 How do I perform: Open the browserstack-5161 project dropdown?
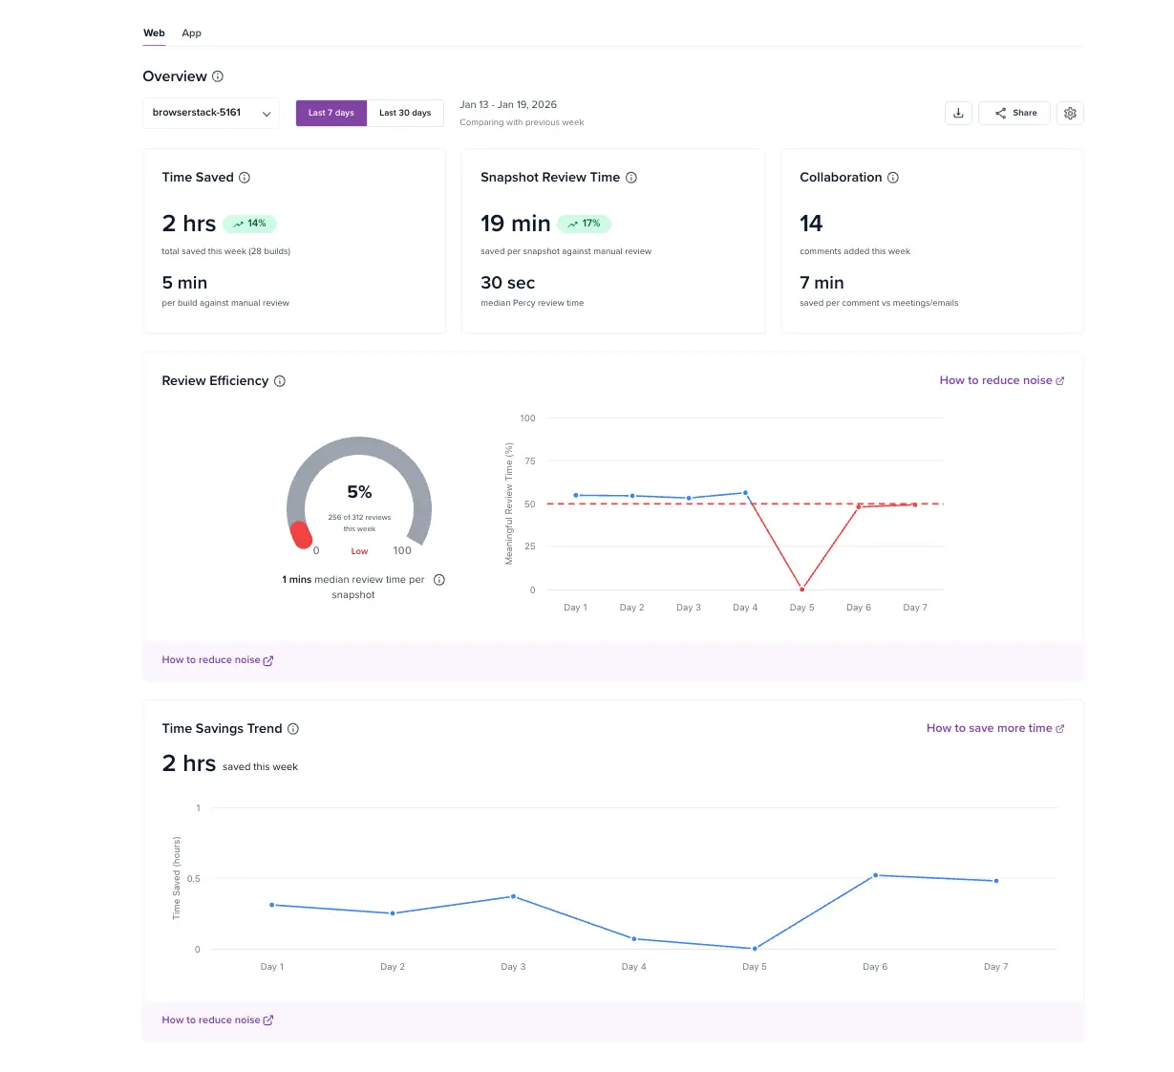tap(210, 113)
